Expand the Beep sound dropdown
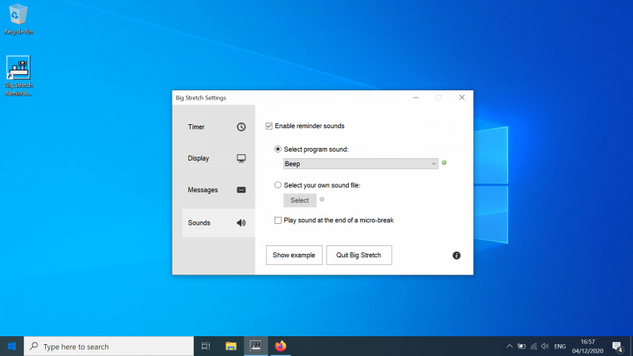 361,164
